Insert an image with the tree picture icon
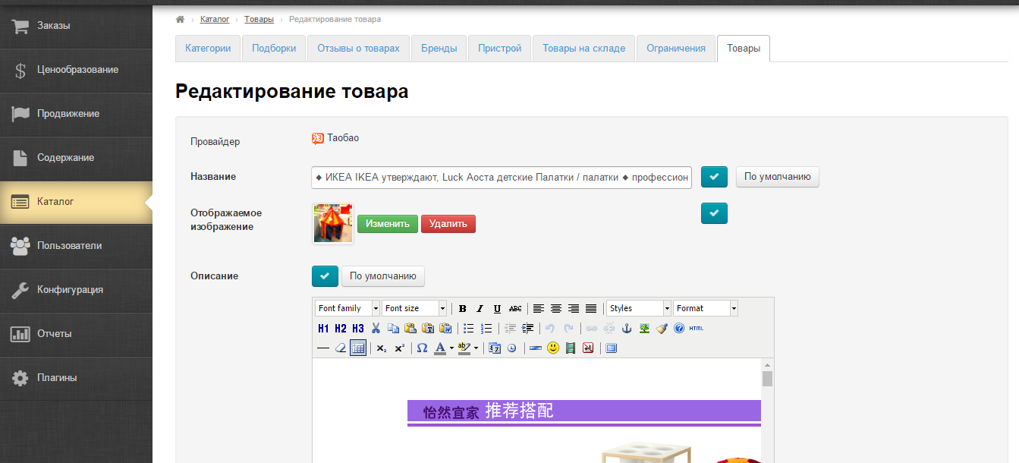The width and height of the screenshot is (1019, 463). [x=644, y=329]
